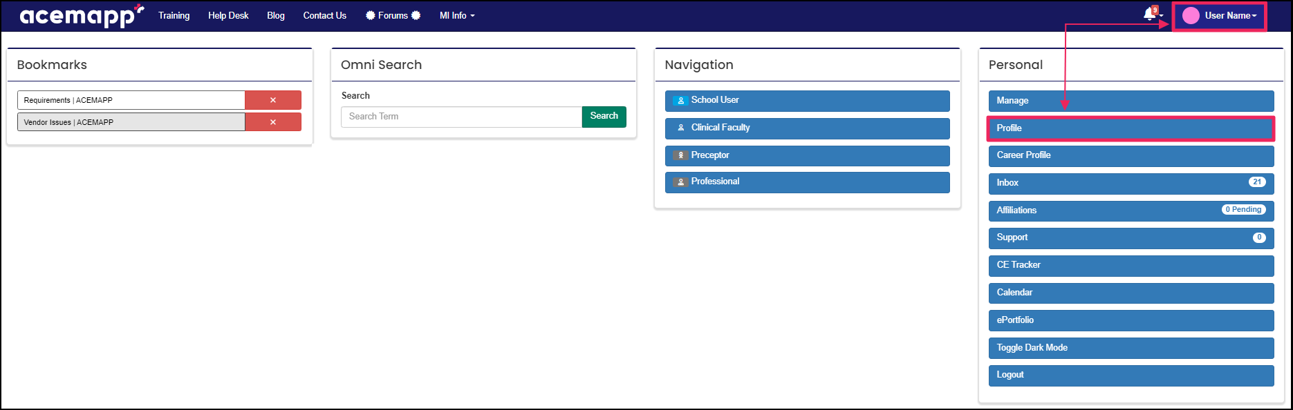Open ePortfolio in the Personal panel
Viewport: 1293px width, 410px height.
[1131, 320]
